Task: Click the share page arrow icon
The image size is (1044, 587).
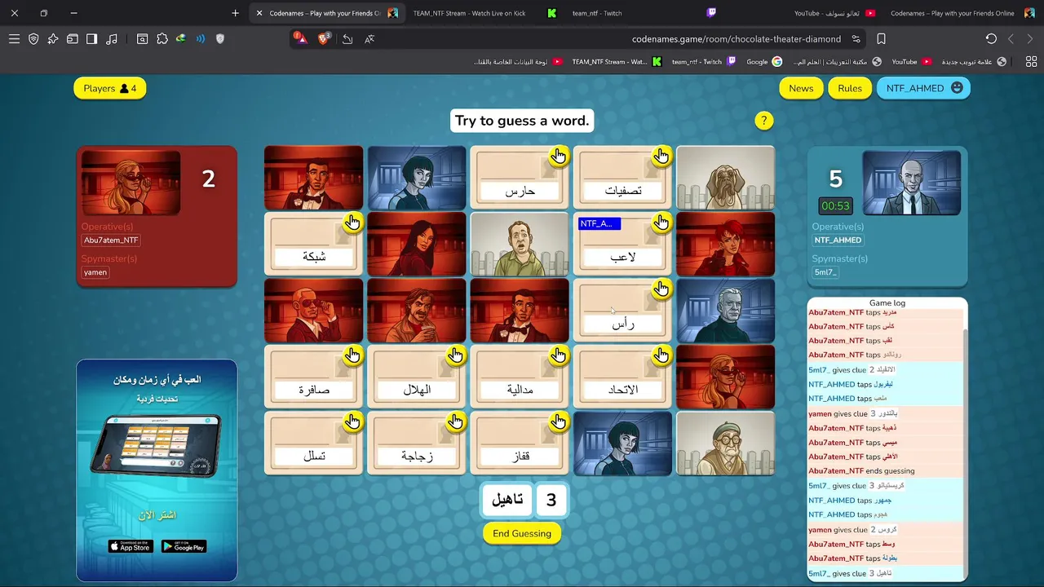Action: point(347,39)
